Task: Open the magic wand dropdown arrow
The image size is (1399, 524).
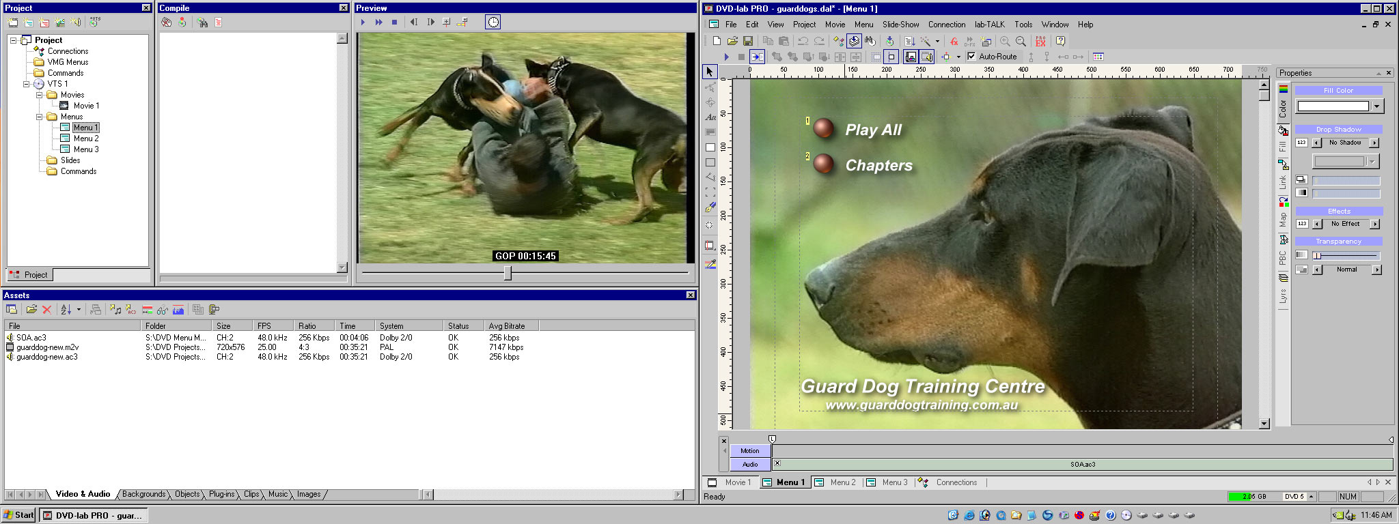Action: tap(937, 41)
